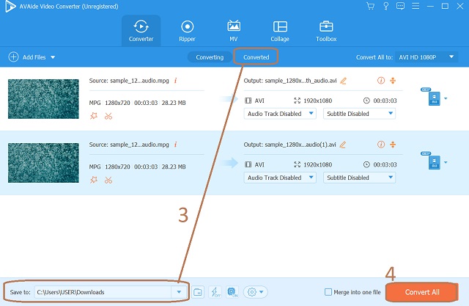Rename first output file with pencil icon
Image resolution: width=469 pixels, height=306 pixels.
pyautogui.click(x=344, y=81)
